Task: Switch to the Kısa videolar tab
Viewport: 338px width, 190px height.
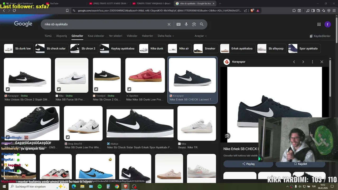Action: pyautogui.click(x=96, y=36)
